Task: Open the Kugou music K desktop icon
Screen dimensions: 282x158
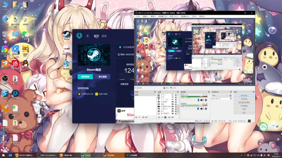Action: [x=15, y=50]
